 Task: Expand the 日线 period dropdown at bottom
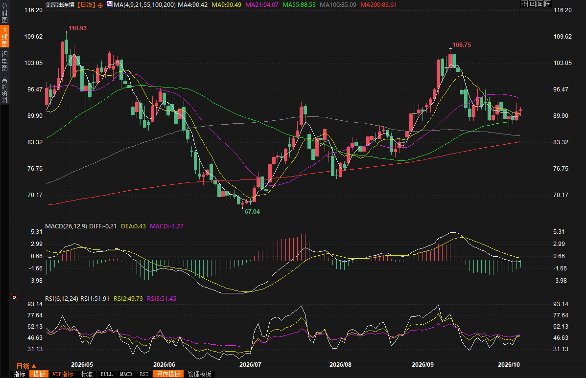[26, 366]
